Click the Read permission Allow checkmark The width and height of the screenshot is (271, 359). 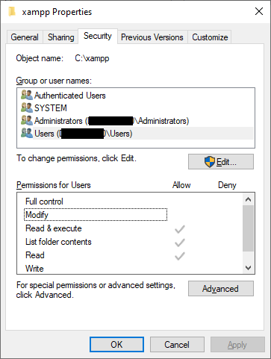pos(180,256)
